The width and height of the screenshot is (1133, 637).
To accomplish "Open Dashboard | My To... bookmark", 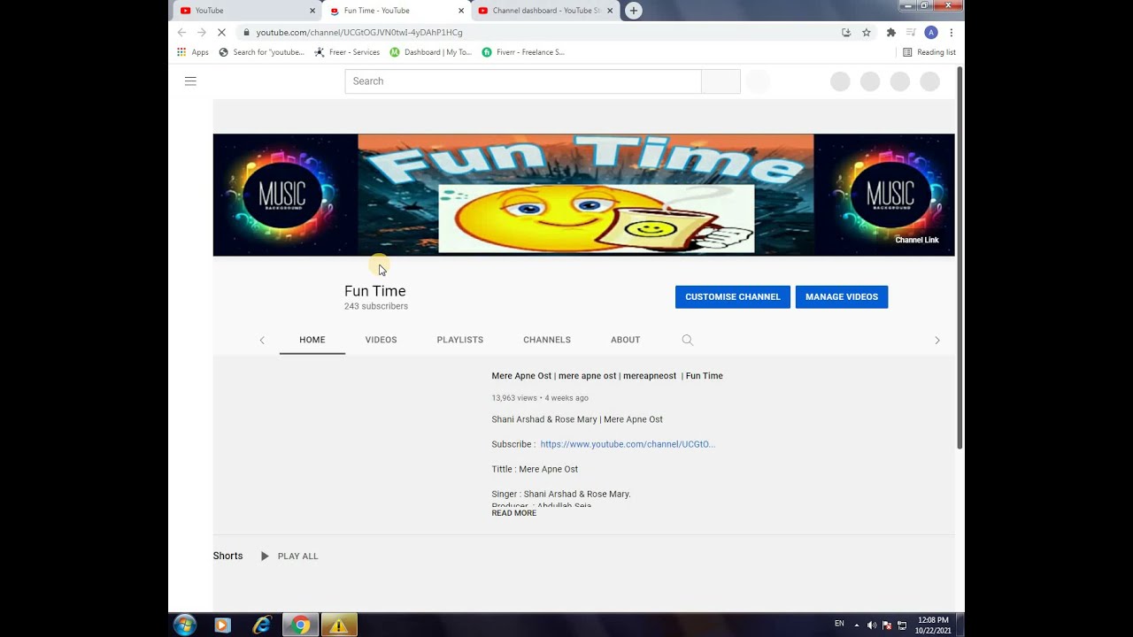I will pos(431,52).
